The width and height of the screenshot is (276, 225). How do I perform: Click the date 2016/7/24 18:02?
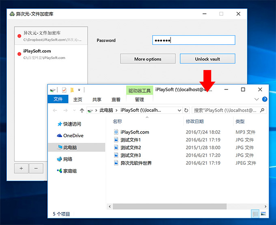point(203,132)
